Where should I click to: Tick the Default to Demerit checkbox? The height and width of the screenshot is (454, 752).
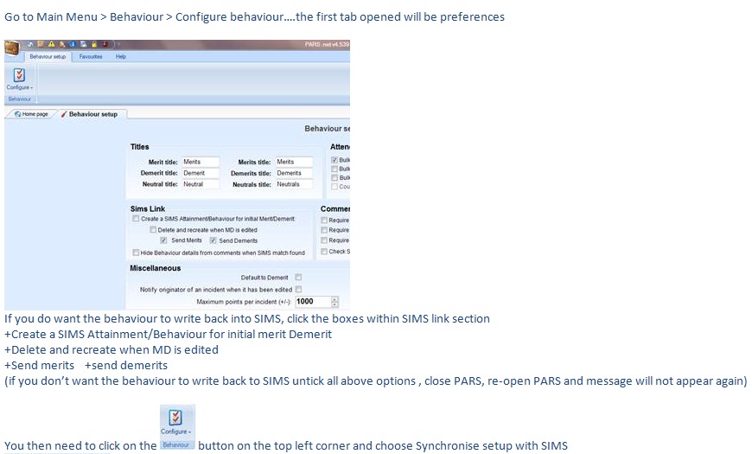pyautogui.click(x=298, y=278)
